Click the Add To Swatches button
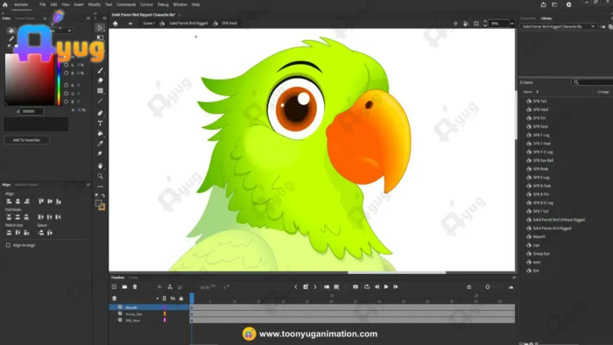The image size is (613, 345). 26,140
